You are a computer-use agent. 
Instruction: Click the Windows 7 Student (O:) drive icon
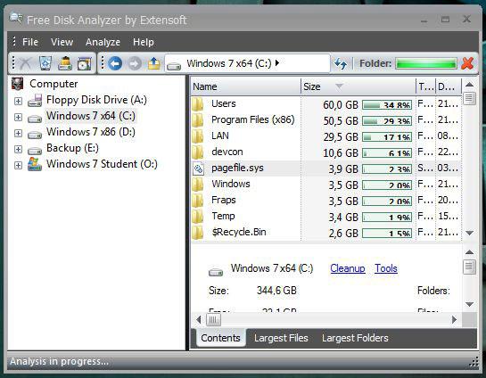point(35,164)
